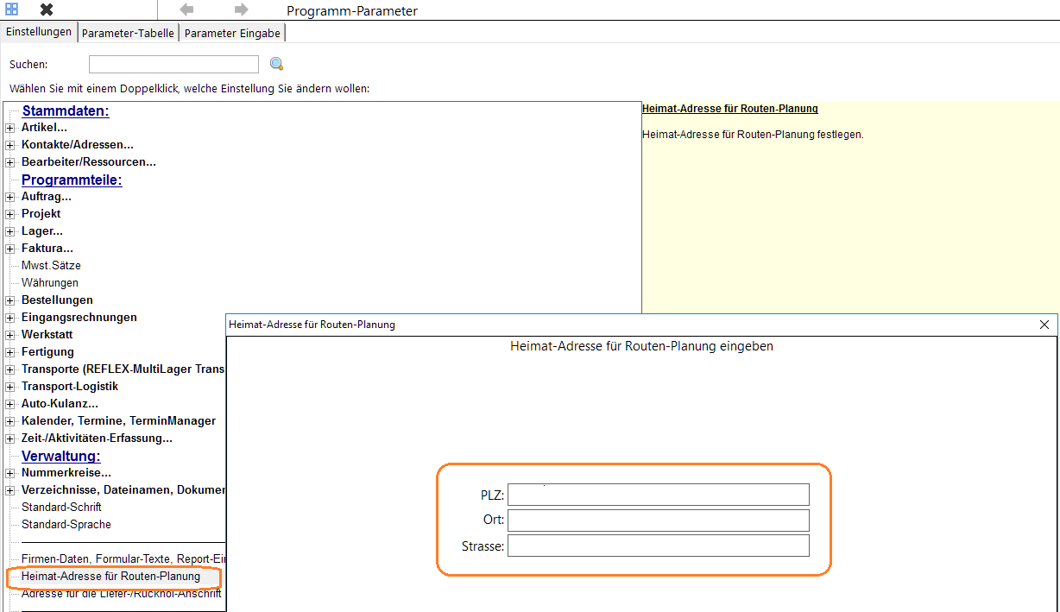Open the Parameter Eingabe tab
Screen dimensions: 1060x612
click(x=232, y=33)
